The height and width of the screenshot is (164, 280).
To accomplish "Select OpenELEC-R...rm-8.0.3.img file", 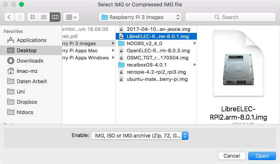I will pyautogui.click(x=156, y=51).
